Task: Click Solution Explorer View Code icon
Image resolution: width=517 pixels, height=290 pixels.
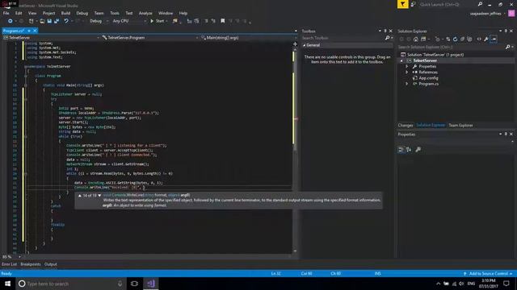Action: click(x=479, y=39)
